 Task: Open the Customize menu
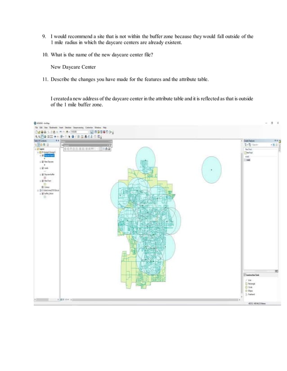89,128
